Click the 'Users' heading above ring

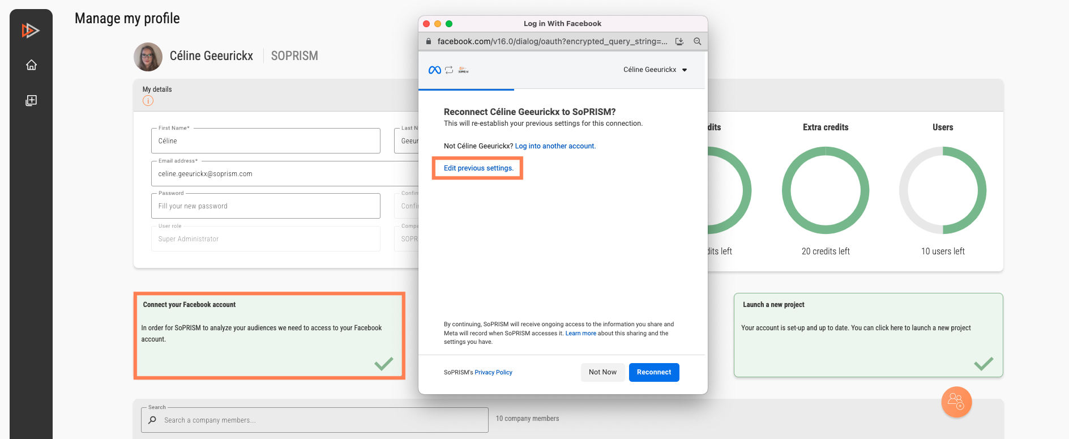(943, 127)
